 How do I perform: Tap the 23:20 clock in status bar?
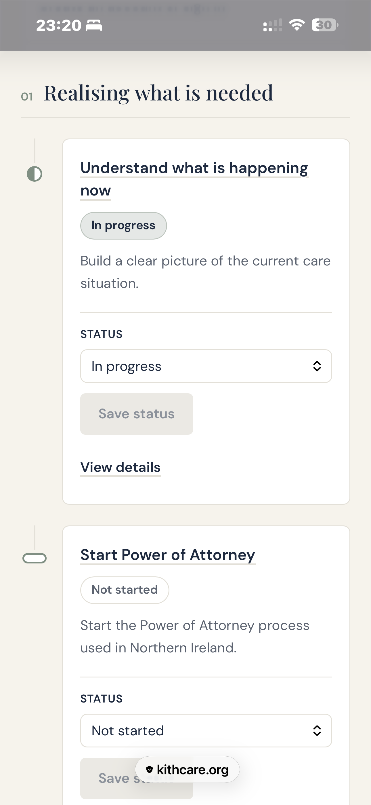coord(59,25)
